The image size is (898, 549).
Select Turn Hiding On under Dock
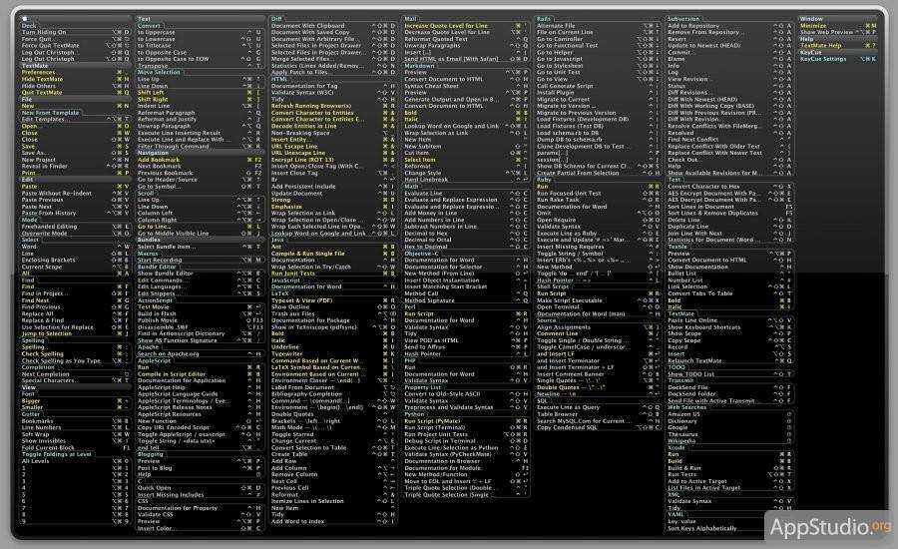point(44,32)
